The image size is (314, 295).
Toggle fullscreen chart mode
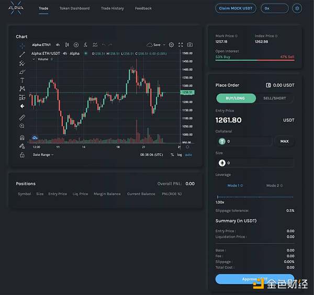[181, 45]
